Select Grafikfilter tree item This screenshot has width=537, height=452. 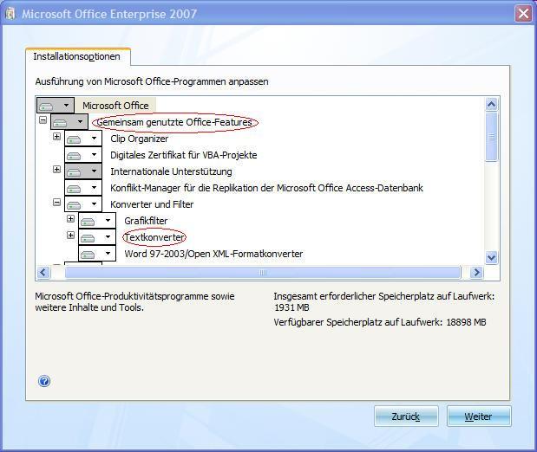pos(146,221)
